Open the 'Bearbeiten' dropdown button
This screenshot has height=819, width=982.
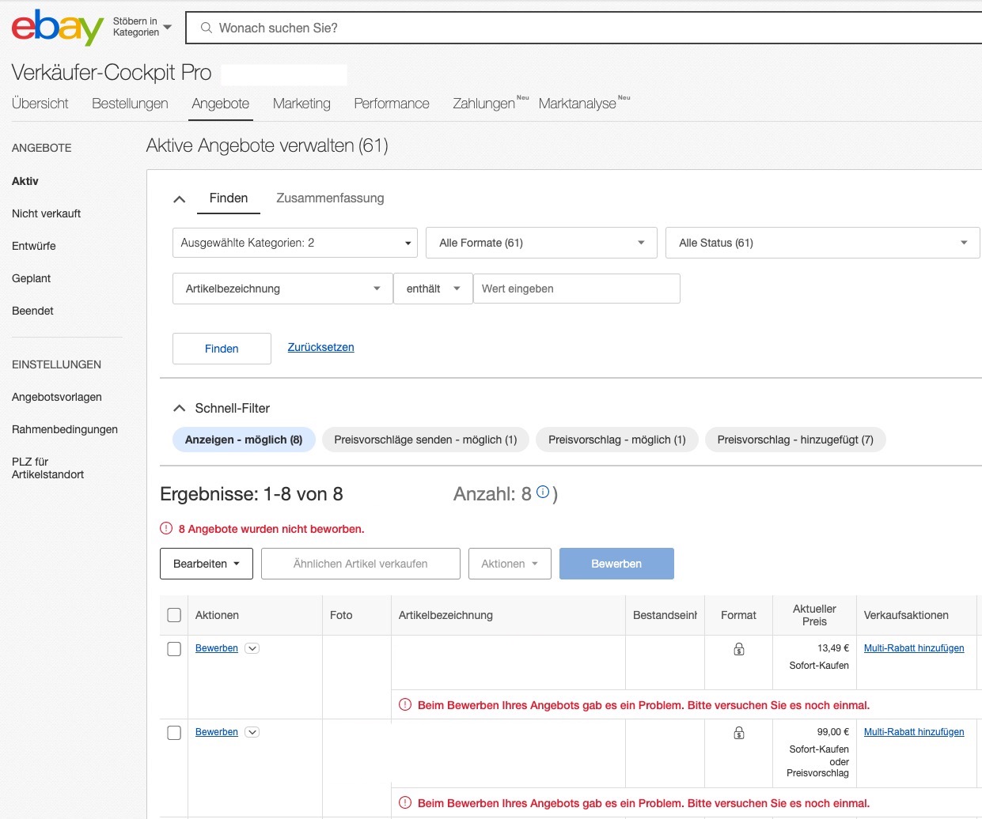pyautogui.click(x=207, y=564)
